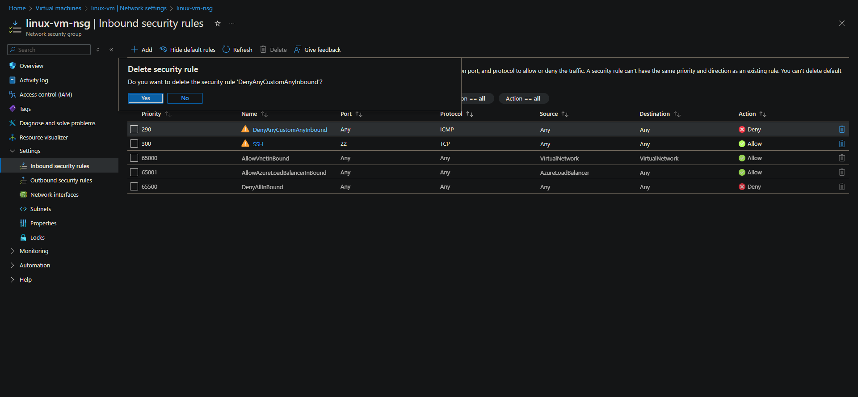858x397 pixels.
Task: Click Hide default rules eye icon
Action: pyautogui.click(x=164, y=50)
